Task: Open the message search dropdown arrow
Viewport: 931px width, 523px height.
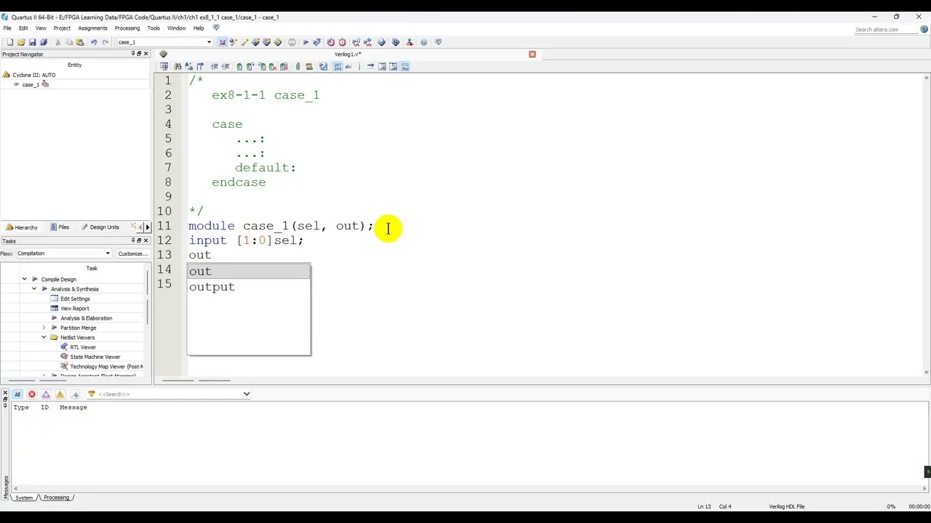Action: coord(246,394)
